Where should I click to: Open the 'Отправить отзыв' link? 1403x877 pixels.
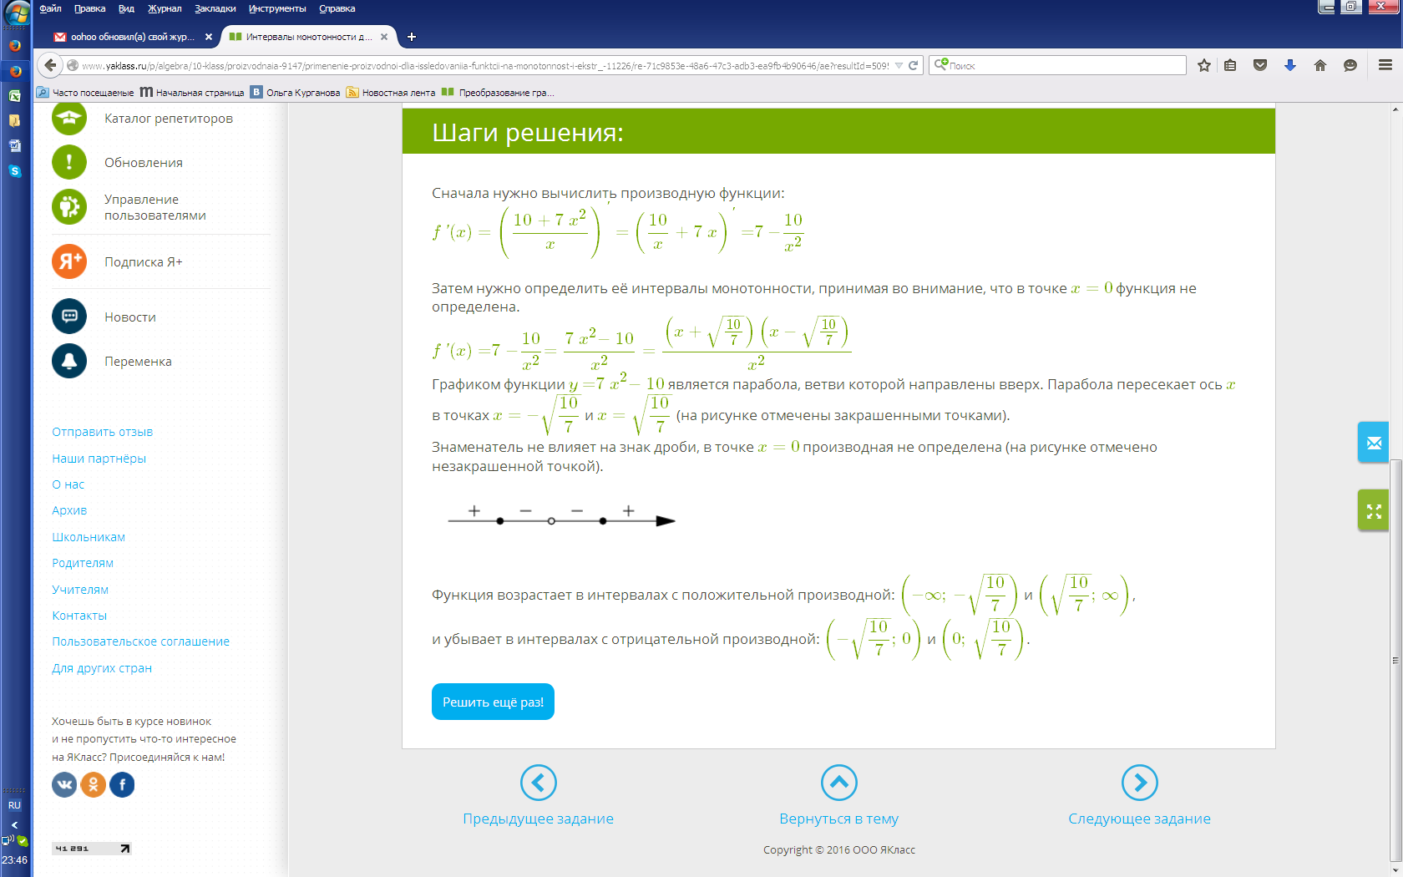[x=103, y=432]
